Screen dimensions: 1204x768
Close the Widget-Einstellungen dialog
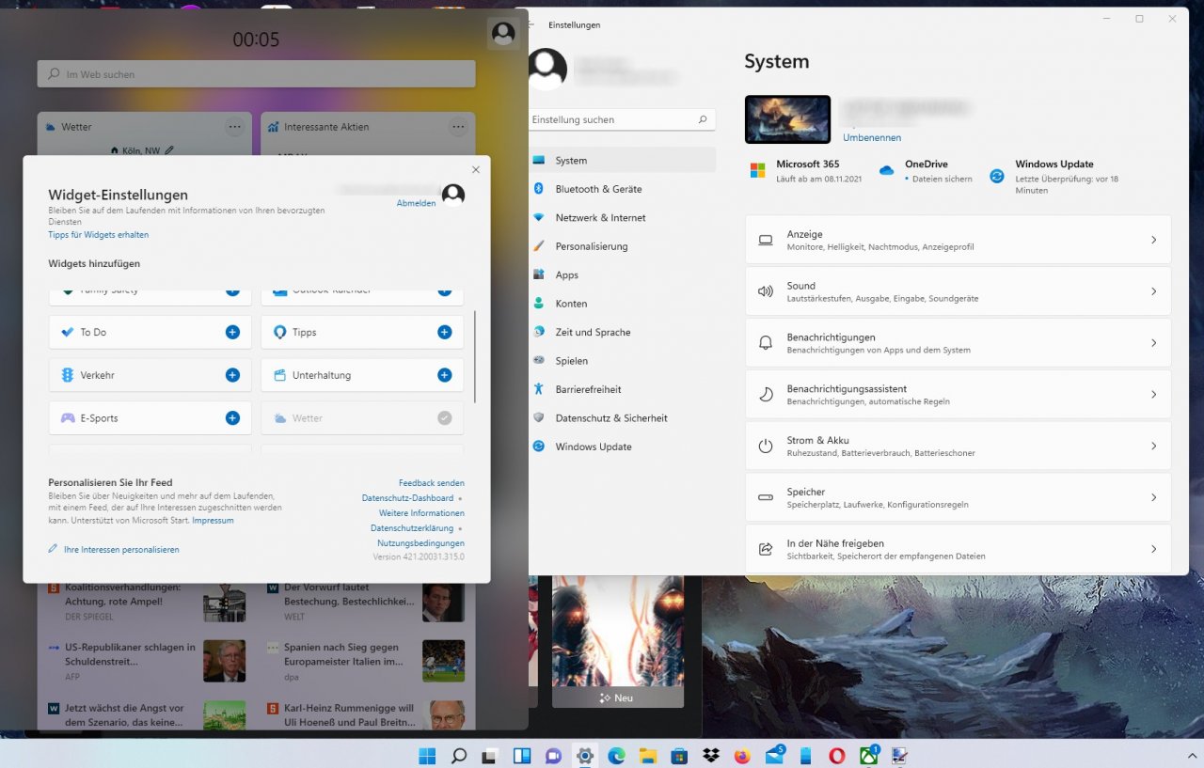click(x=476, y=170)
